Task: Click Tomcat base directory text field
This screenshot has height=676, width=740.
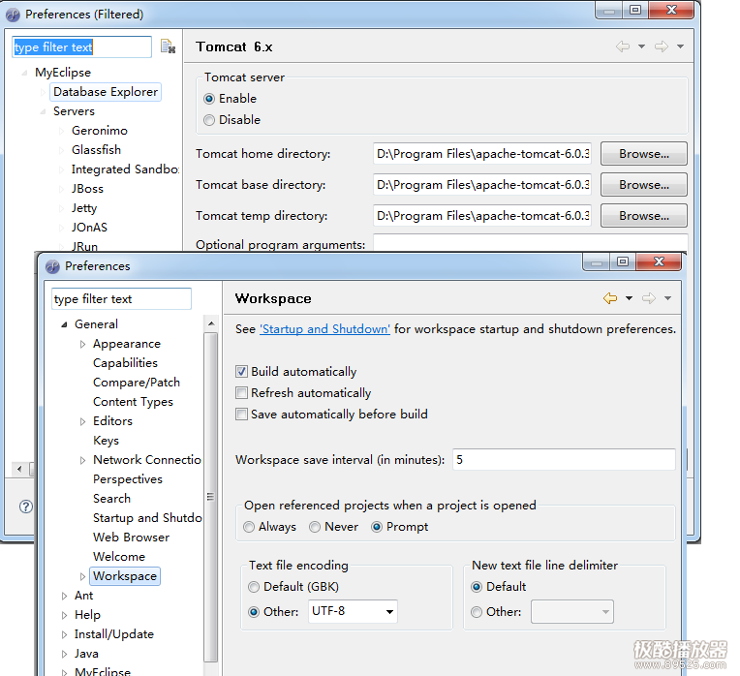Action: click(481, 185)
